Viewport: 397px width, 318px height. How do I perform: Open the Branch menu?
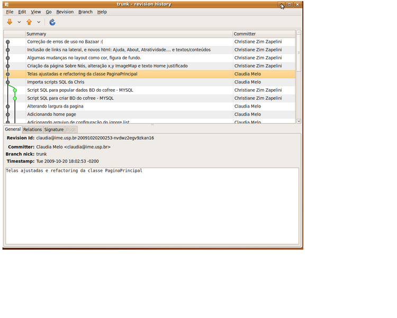point(85,12)
